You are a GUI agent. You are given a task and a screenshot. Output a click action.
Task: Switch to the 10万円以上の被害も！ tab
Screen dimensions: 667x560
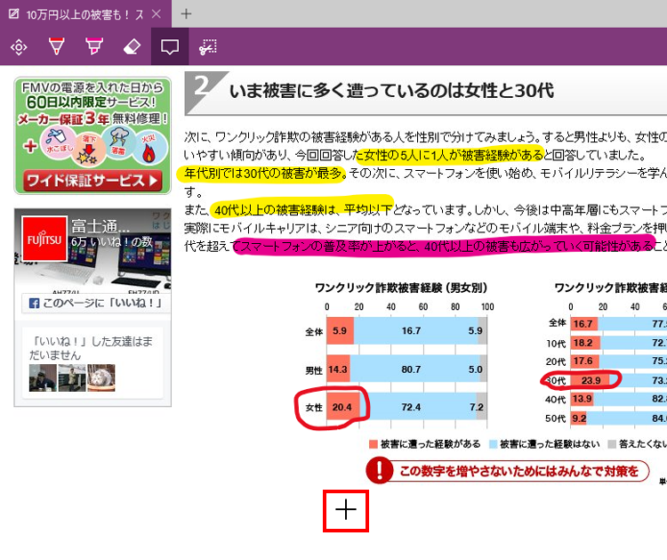[78, 14]
